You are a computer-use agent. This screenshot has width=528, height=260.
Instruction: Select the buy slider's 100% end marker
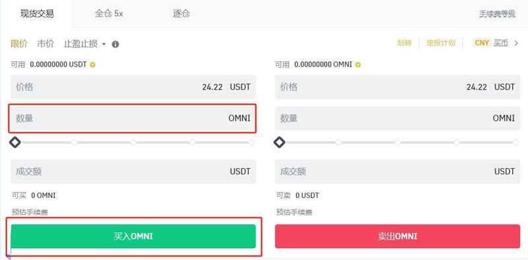tap(251, 142)
